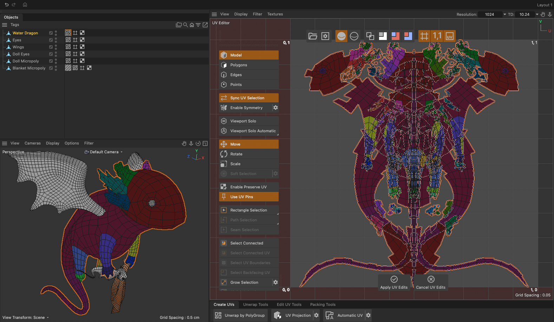The width and height of the screenshot is (554, 322).
Task: Open Grow Selection options gear
Action: pos(276,282)
